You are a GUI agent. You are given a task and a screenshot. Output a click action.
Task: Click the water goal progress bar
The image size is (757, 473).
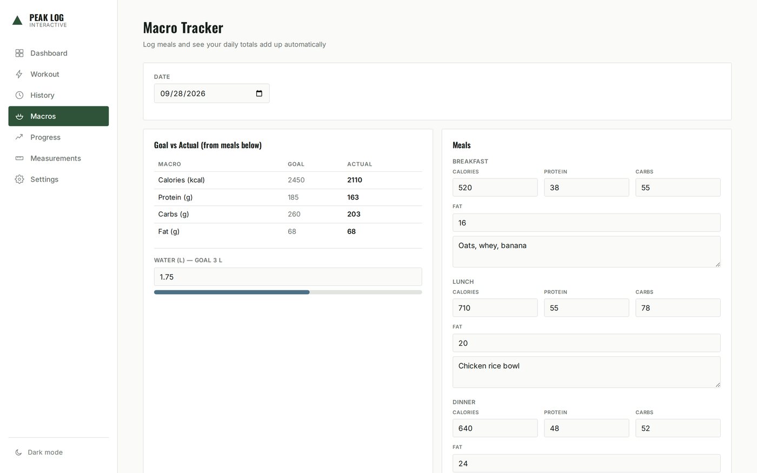click(288, 292)
